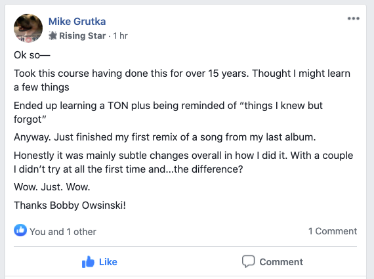
Task: Open Mike Grutka's profile picture
Action: click(28, 28)
